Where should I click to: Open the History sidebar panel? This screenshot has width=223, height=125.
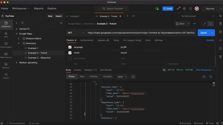[x=6, y=76]
